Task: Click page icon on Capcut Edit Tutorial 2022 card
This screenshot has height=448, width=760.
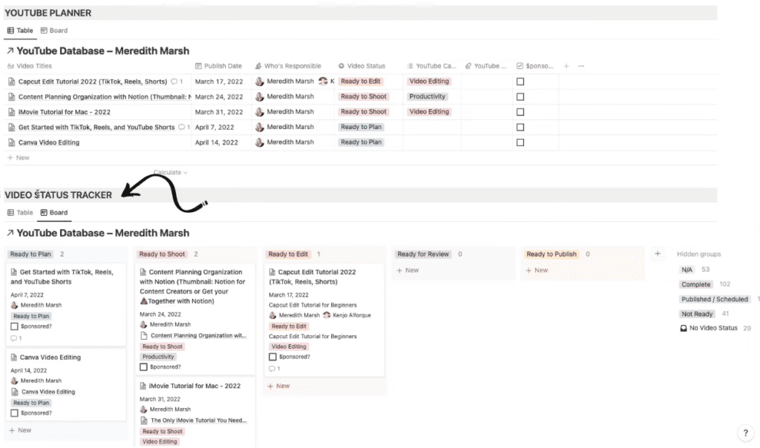Action: coord(272,272)
